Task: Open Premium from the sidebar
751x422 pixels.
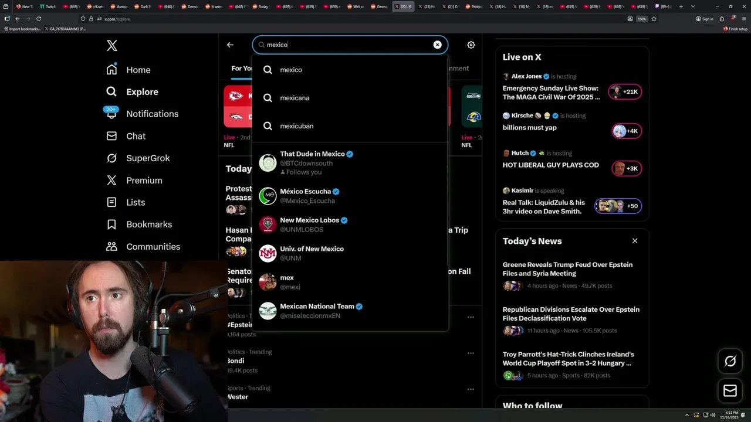Action: 134,181
